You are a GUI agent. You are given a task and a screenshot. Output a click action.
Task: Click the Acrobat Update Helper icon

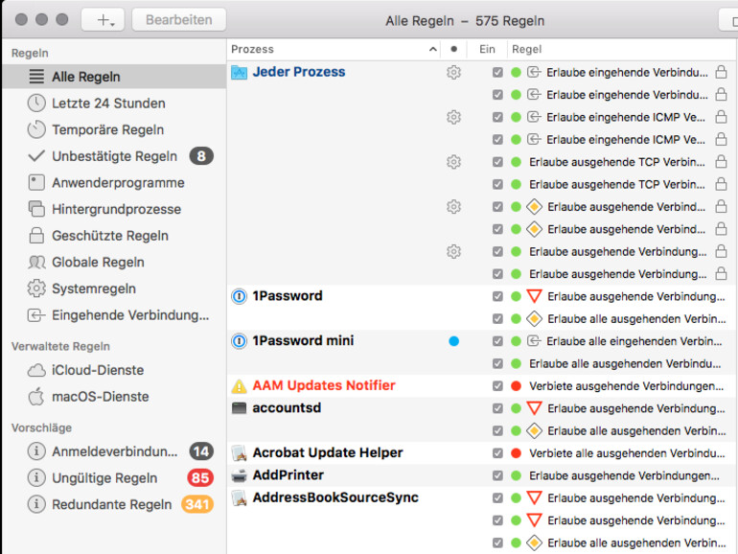[x=239, y=453]
